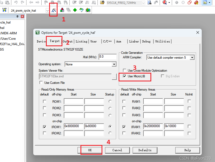Image resolution: width=215 pixels, height=162 pixels.
Task: Enable Use Cross-Module Optimization checkbox
Action: 125,70
